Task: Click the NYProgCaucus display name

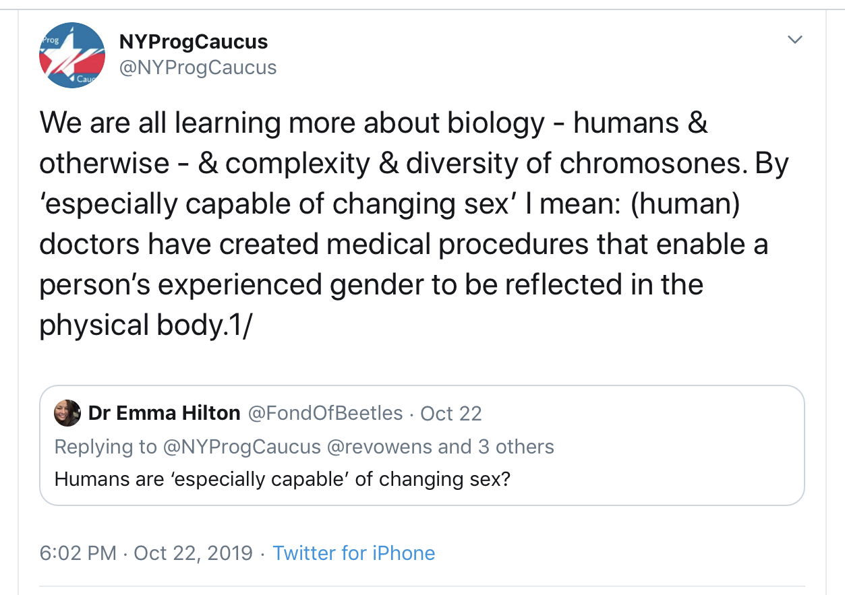Action: coord(193,42)
